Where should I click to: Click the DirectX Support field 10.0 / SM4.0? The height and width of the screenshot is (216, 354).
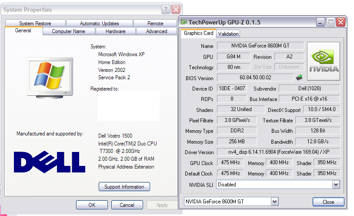point(321,109)
